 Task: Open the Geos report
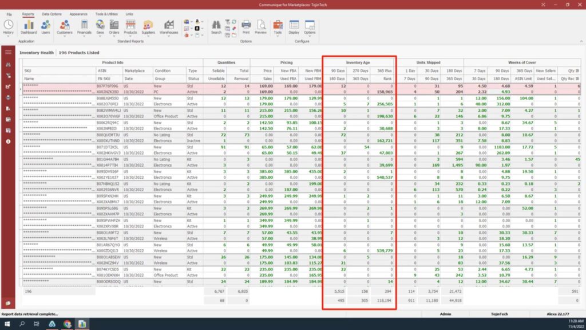(x=100, y=26)
